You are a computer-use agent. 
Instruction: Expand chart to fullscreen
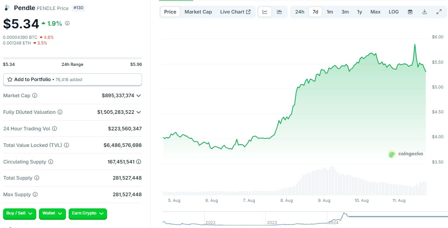coord(439,12)
